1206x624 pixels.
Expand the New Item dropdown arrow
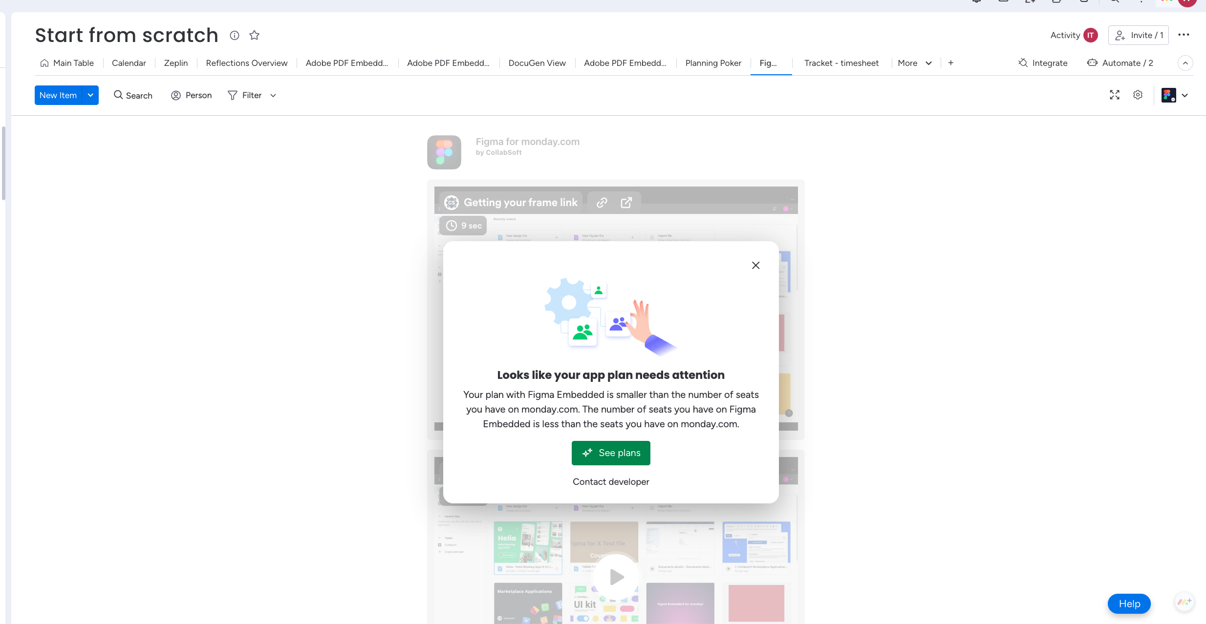[90, 95]
